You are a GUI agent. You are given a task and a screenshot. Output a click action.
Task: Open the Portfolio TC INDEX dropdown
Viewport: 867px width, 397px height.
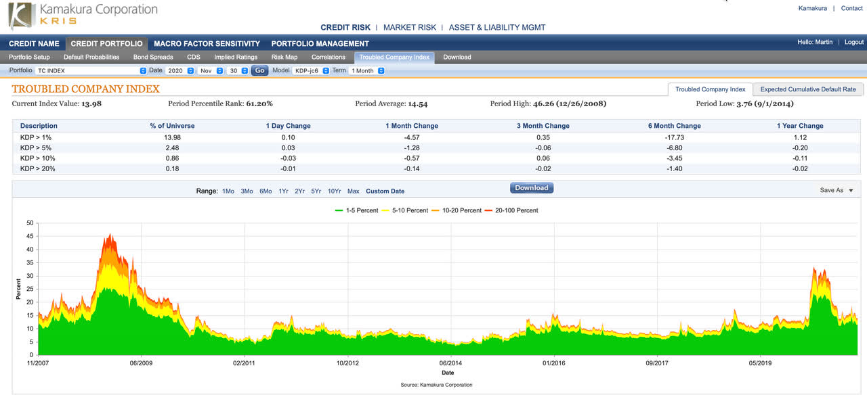[x=91, y=70]
